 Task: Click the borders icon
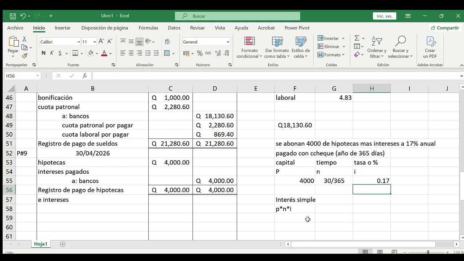75,53
